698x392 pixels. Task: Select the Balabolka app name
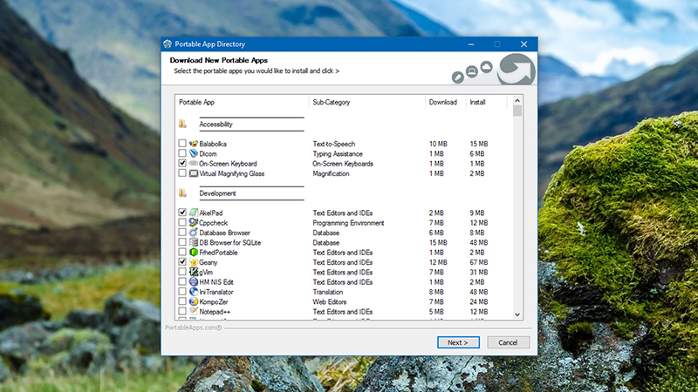[213, 144]
